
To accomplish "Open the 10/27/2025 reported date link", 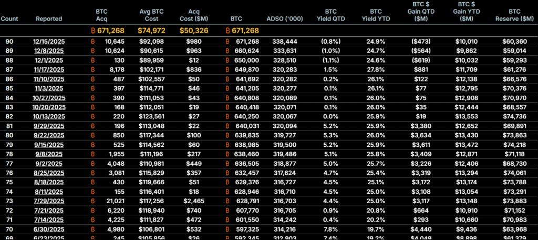I will pyautogui.click(x=49, y=98).
